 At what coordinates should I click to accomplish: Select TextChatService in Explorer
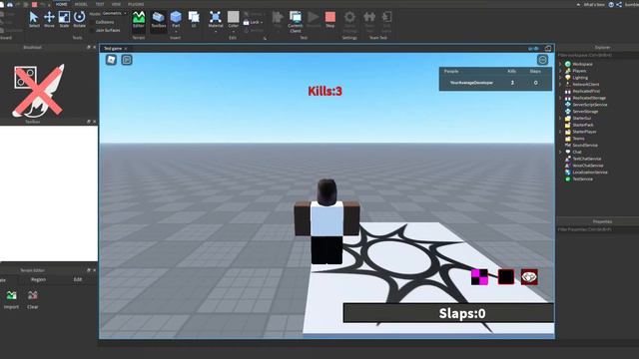point(587,159)
